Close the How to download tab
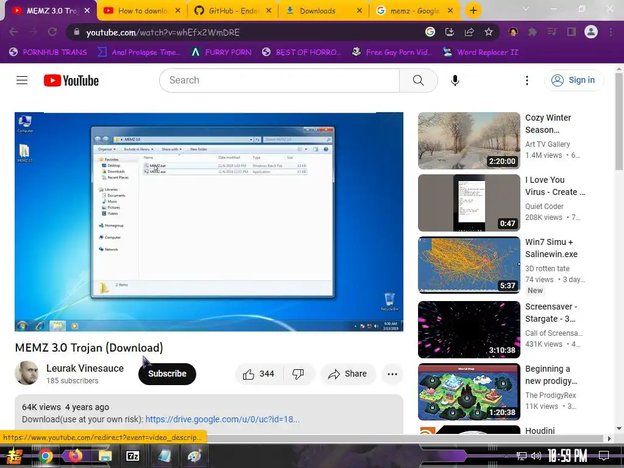The image size is (624, 468). pyautogui.click(x=178, y=11)
